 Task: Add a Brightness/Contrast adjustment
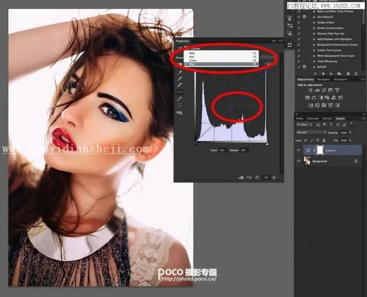tap(310, 90)
